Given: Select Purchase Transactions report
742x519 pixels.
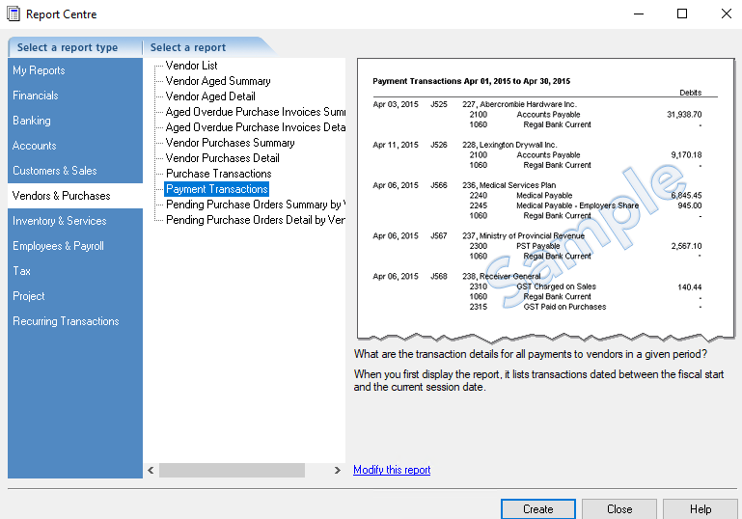Looking at the screenshot, I should 218,174.
